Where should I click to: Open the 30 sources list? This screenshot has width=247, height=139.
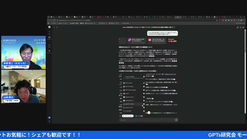pos(173,40)
